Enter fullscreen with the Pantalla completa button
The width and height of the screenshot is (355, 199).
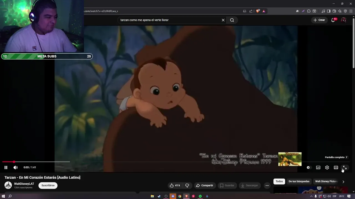[x=344, y=167]
